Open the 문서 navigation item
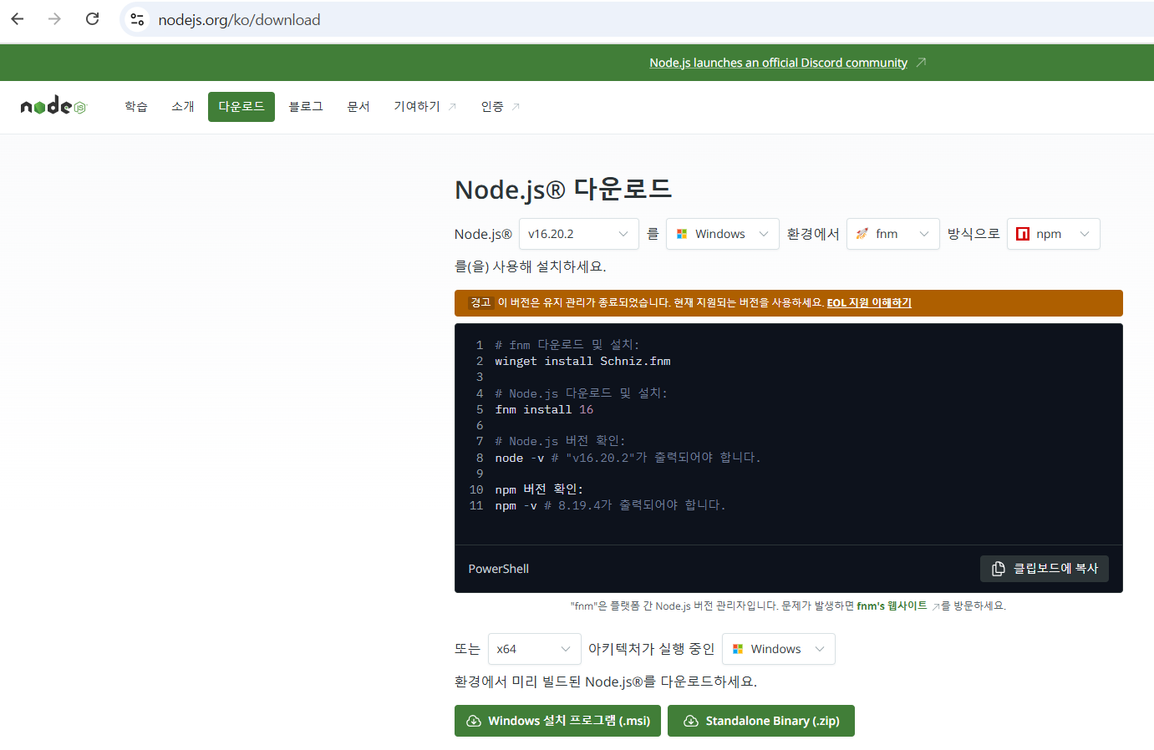Image resolution: width=1154 pixels, height=750 pixels. 358,106
